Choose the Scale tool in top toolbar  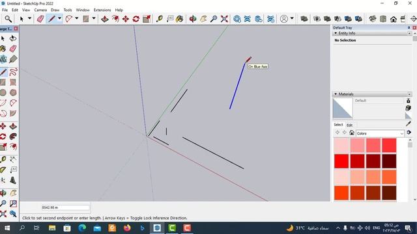147,19
